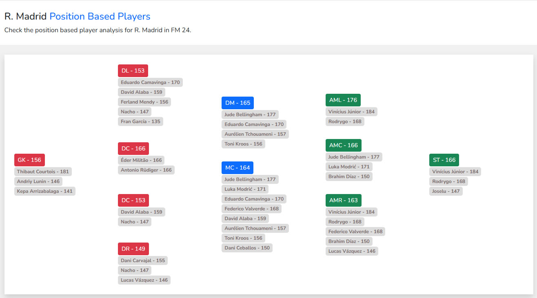This screenshot has height=298, width=537.
Task: Click the Position Based Players heading link
Action: [x=100, y=16]
